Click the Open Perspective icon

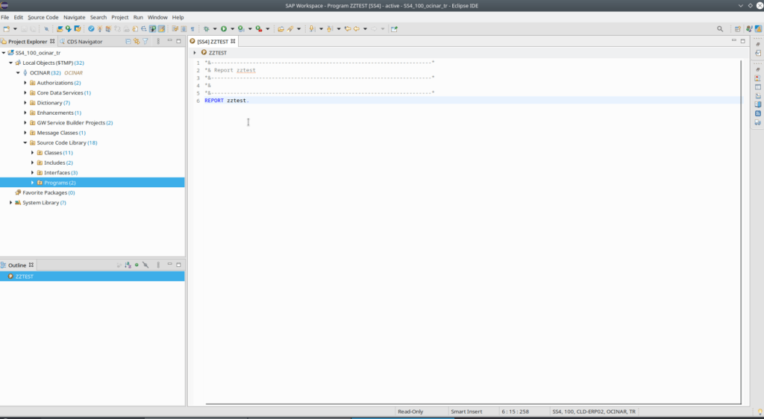(738, 29)
